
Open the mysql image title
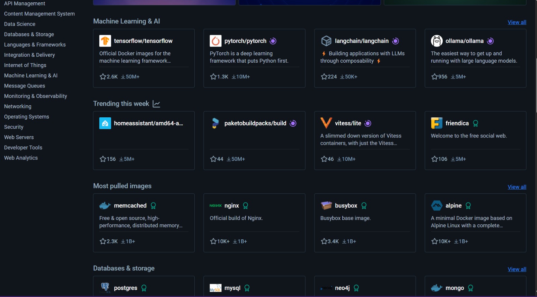tap(232, 288)
